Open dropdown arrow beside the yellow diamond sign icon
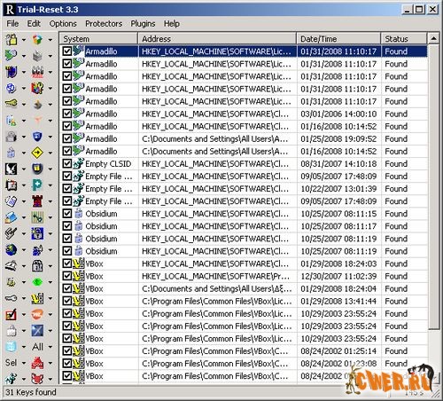Image resolution: width=443 pixels, height=401 pixels. click(x=51, y=153)
